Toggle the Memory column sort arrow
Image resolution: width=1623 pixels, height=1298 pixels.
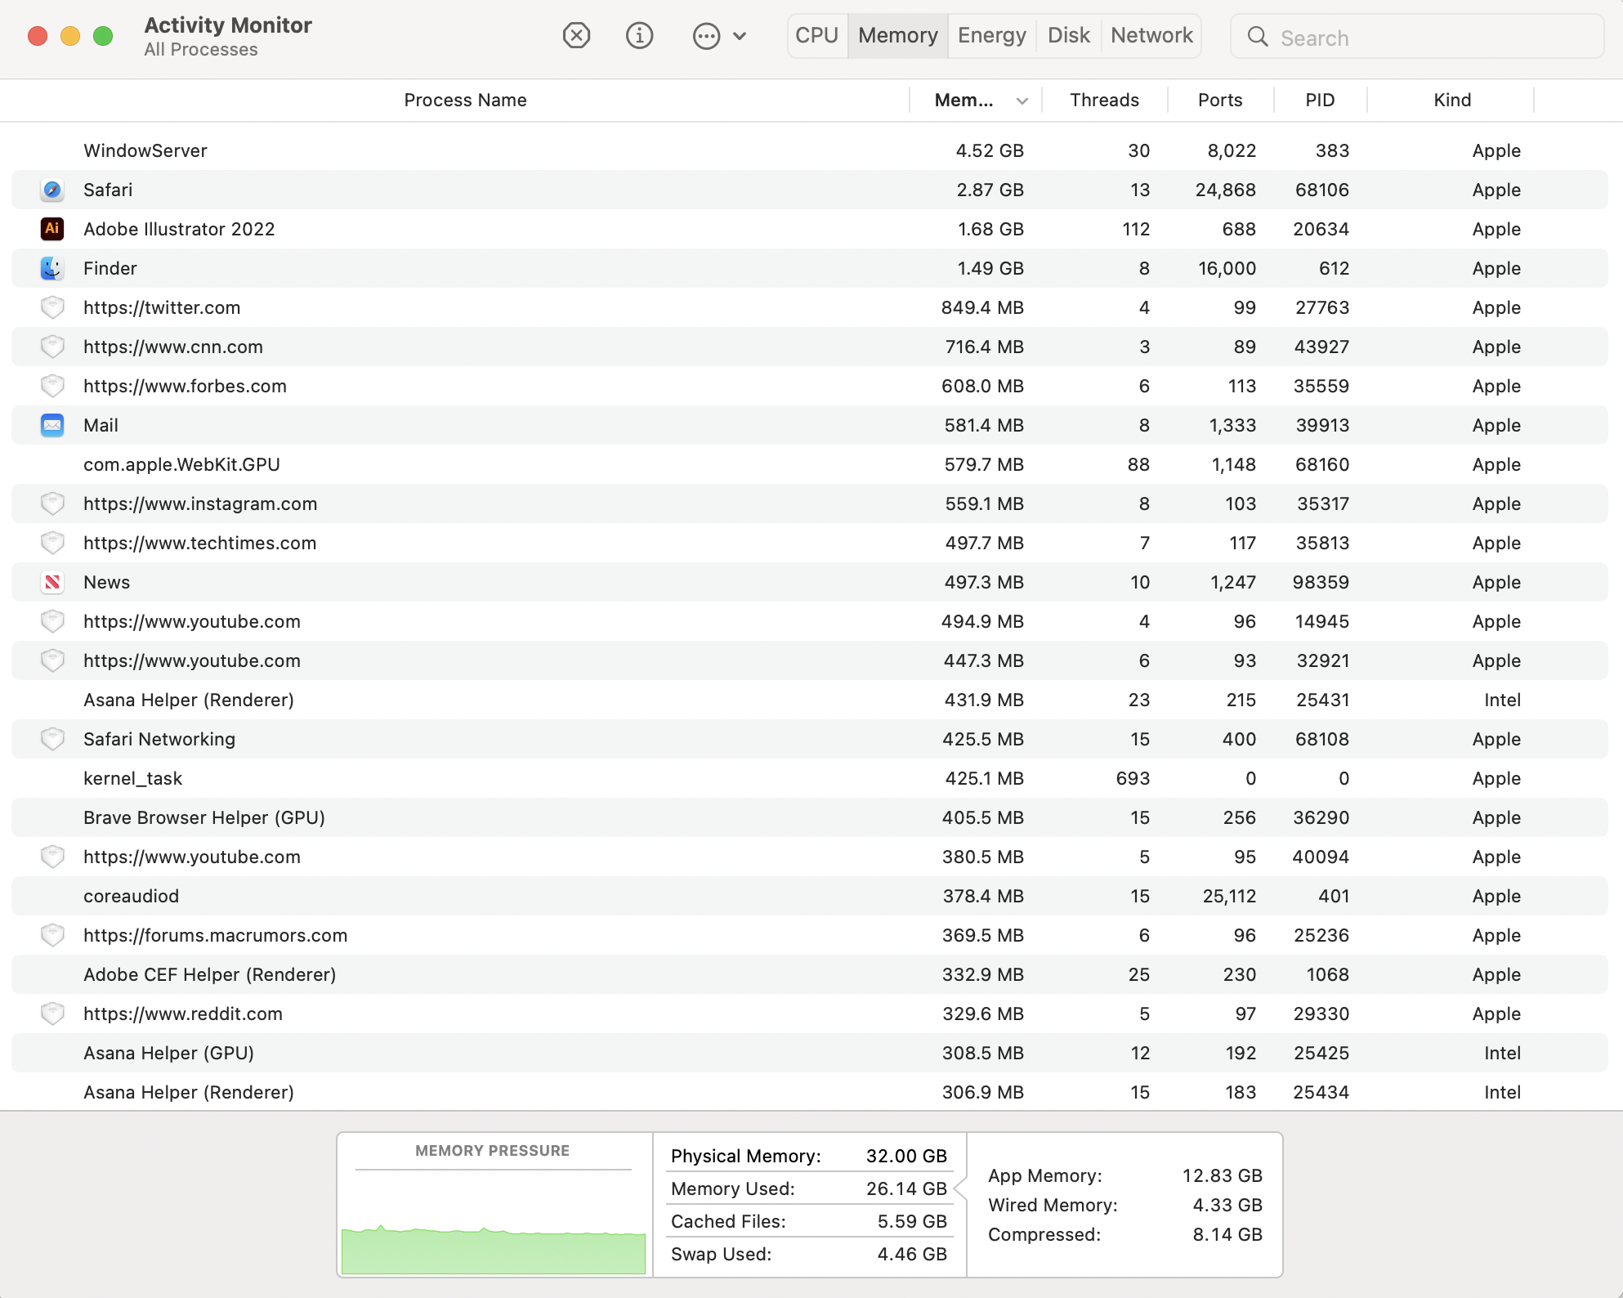(1022, 101)
